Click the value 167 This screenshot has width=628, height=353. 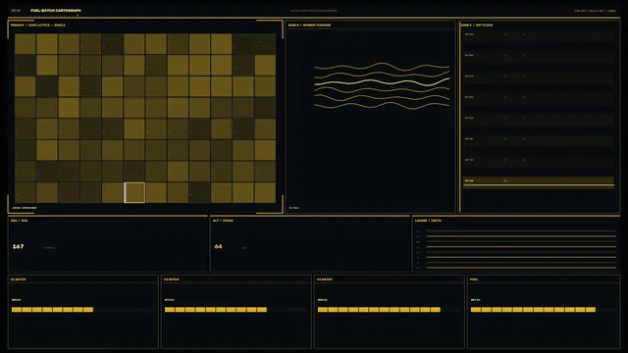point(18,246)
